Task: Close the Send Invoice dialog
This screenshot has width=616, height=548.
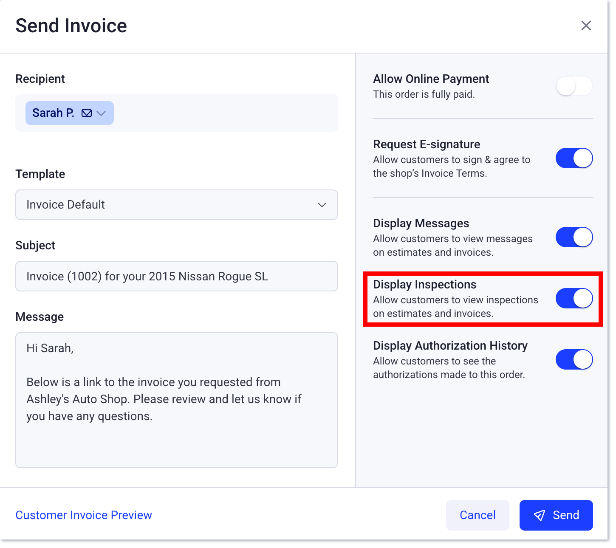Action: click(586, 25)
